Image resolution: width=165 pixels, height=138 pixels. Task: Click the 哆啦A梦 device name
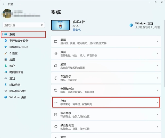[x=79, y=22]
